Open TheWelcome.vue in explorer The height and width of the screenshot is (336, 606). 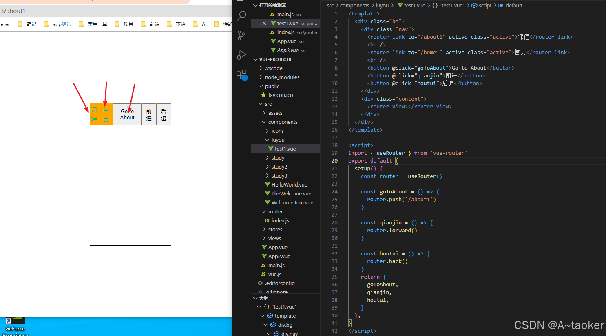(285, 193)
